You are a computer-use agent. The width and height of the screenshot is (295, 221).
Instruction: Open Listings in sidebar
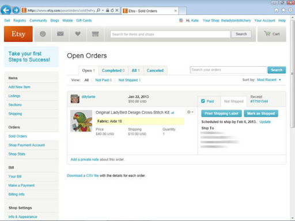point(14,96)
